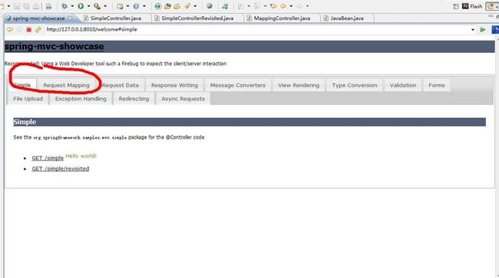Open the pencil icon dropdown arrow

click(195, 6)
